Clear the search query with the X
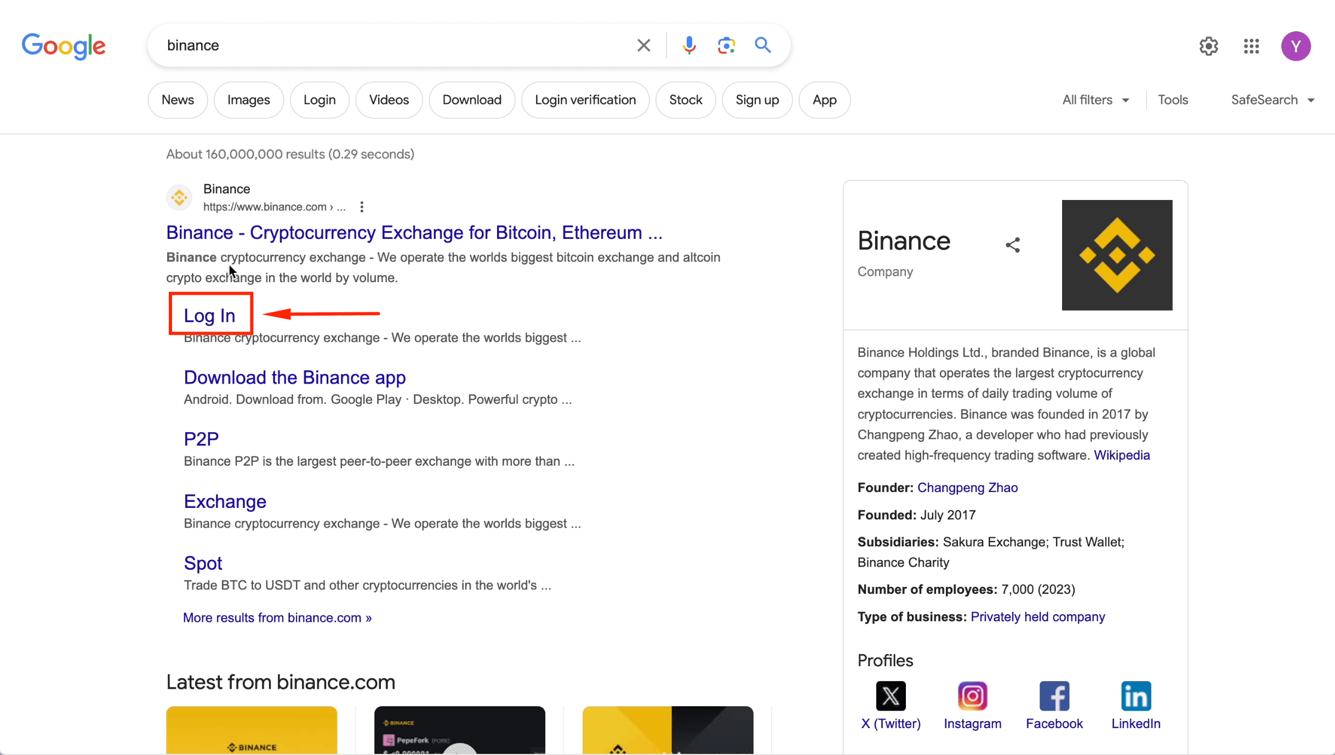 point(643,45)
